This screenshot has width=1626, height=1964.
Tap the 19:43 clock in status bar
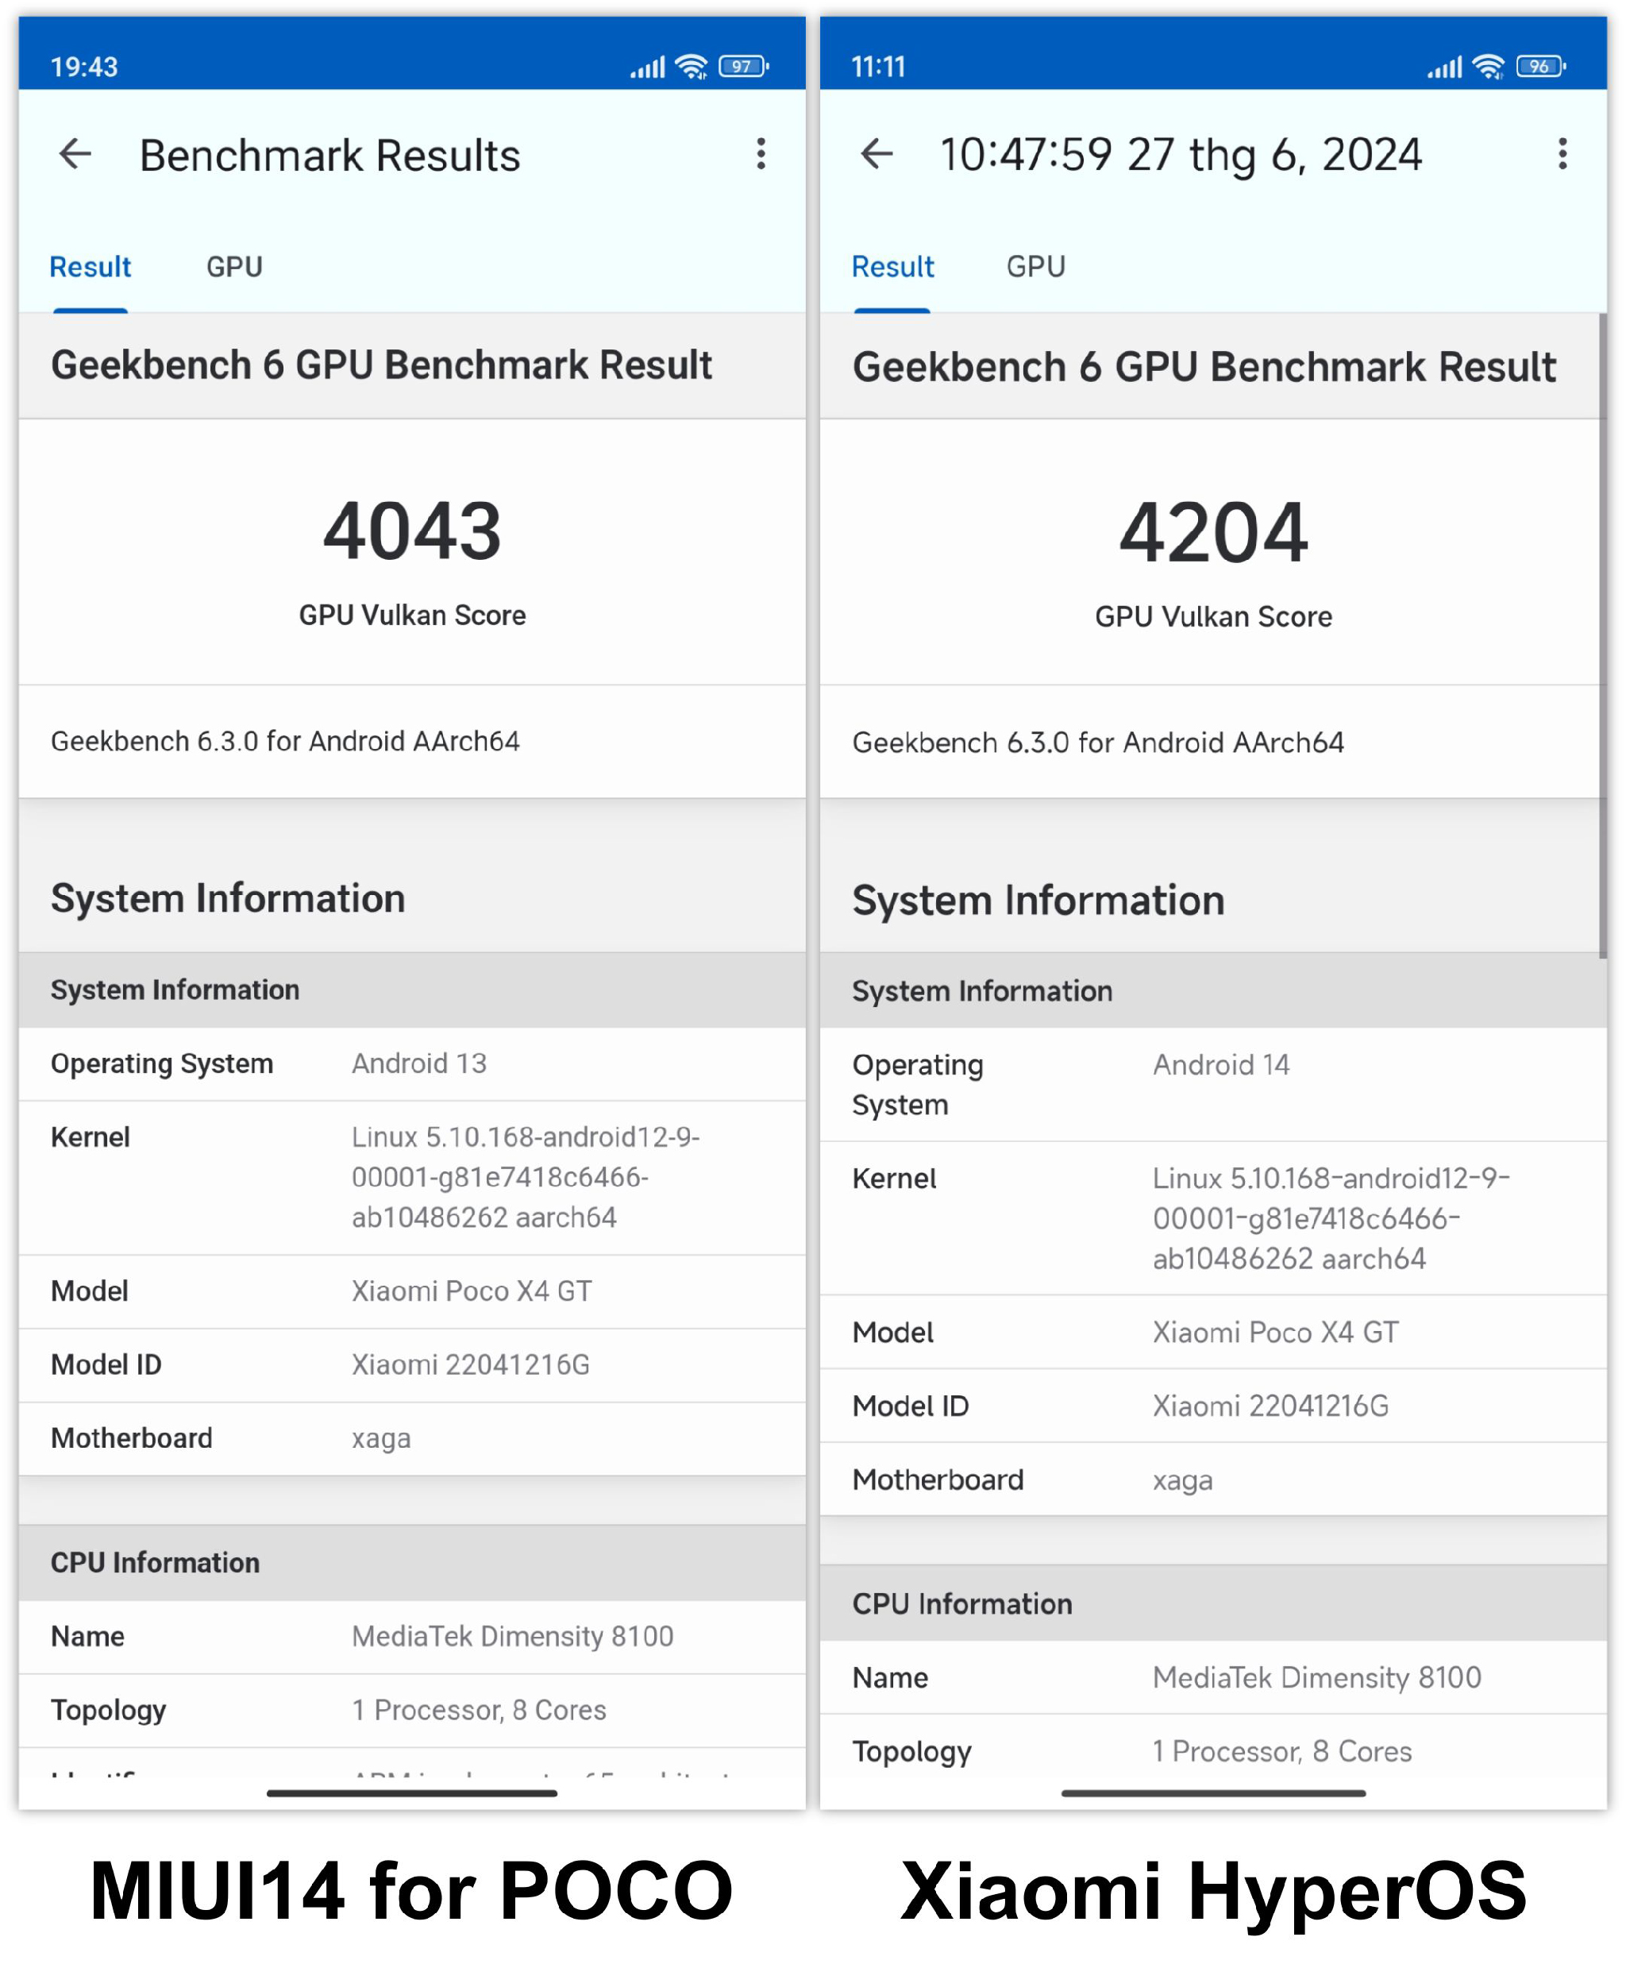[x=84, y=68]
